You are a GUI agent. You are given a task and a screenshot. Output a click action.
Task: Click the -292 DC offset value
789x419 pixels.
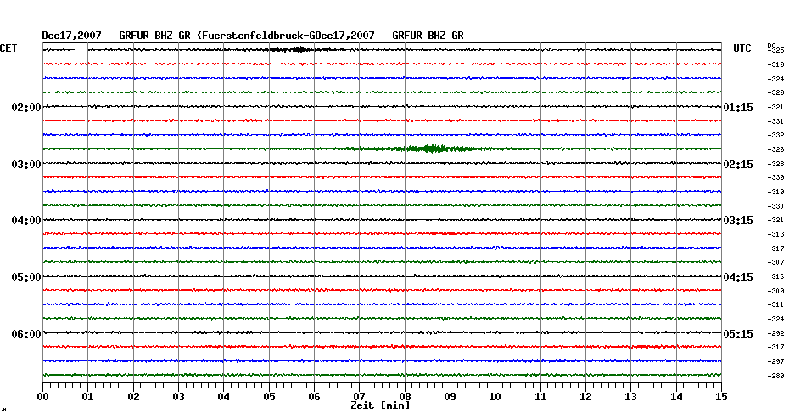tap(775, 333)
